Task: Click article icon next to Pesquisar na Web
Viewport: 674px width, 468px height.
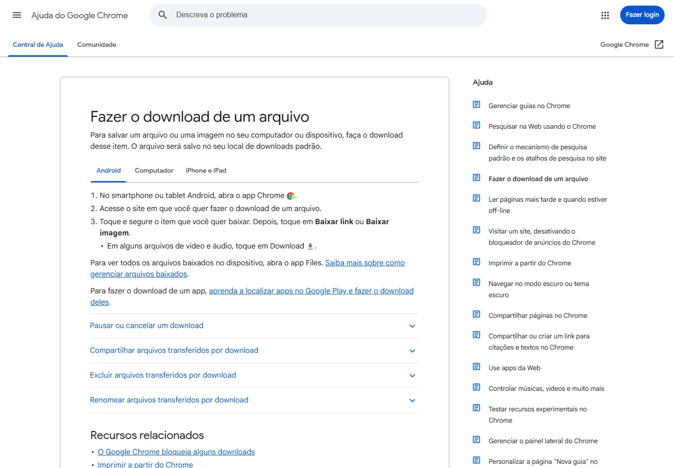Action: 476,125
